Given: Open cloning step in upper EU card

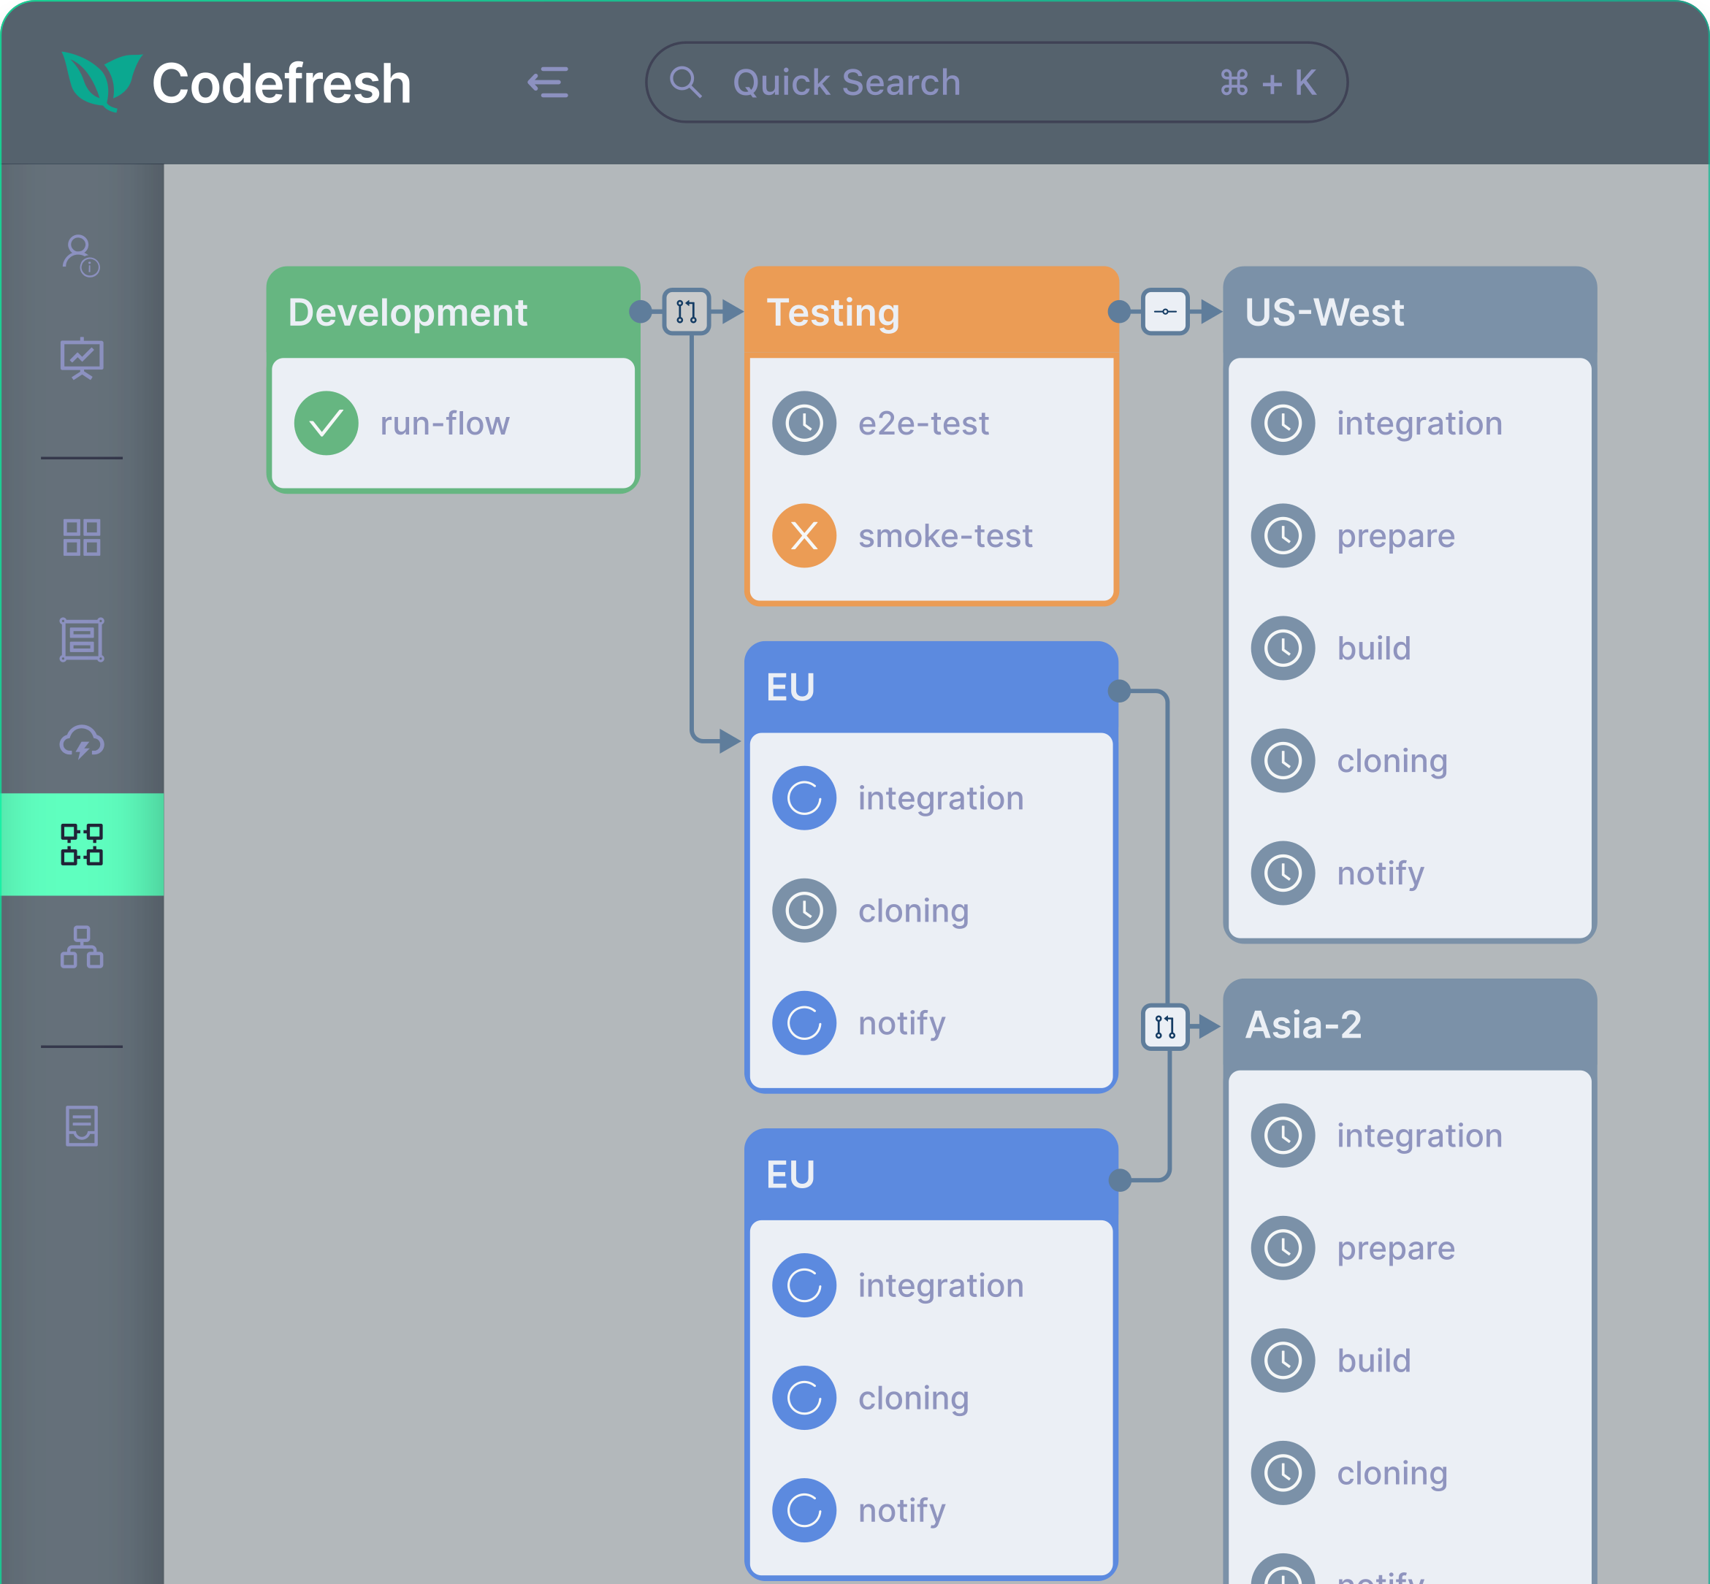Looking at the screenshot, I should click(932, 910).
